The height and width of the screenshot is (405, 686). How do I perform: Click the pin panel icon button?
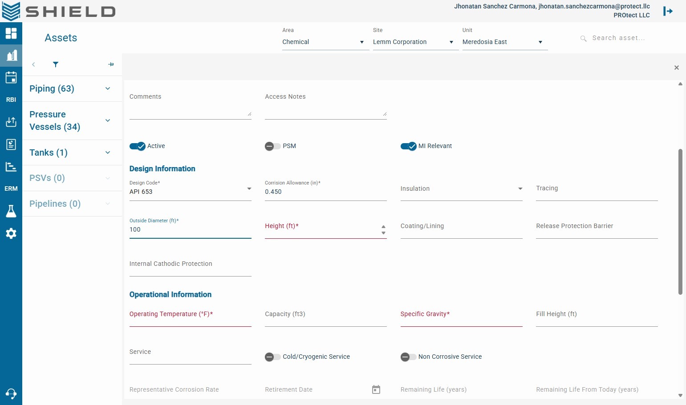[111, 64]
